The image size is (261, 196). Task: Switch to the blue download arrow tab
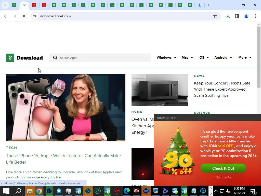tap(199, 5)
